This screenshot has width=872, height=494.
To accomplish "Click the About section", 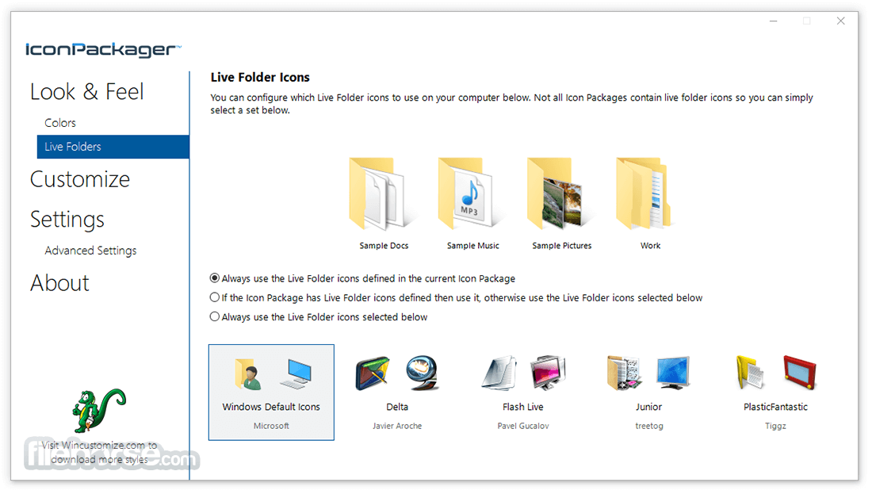I will coord(59,283).
